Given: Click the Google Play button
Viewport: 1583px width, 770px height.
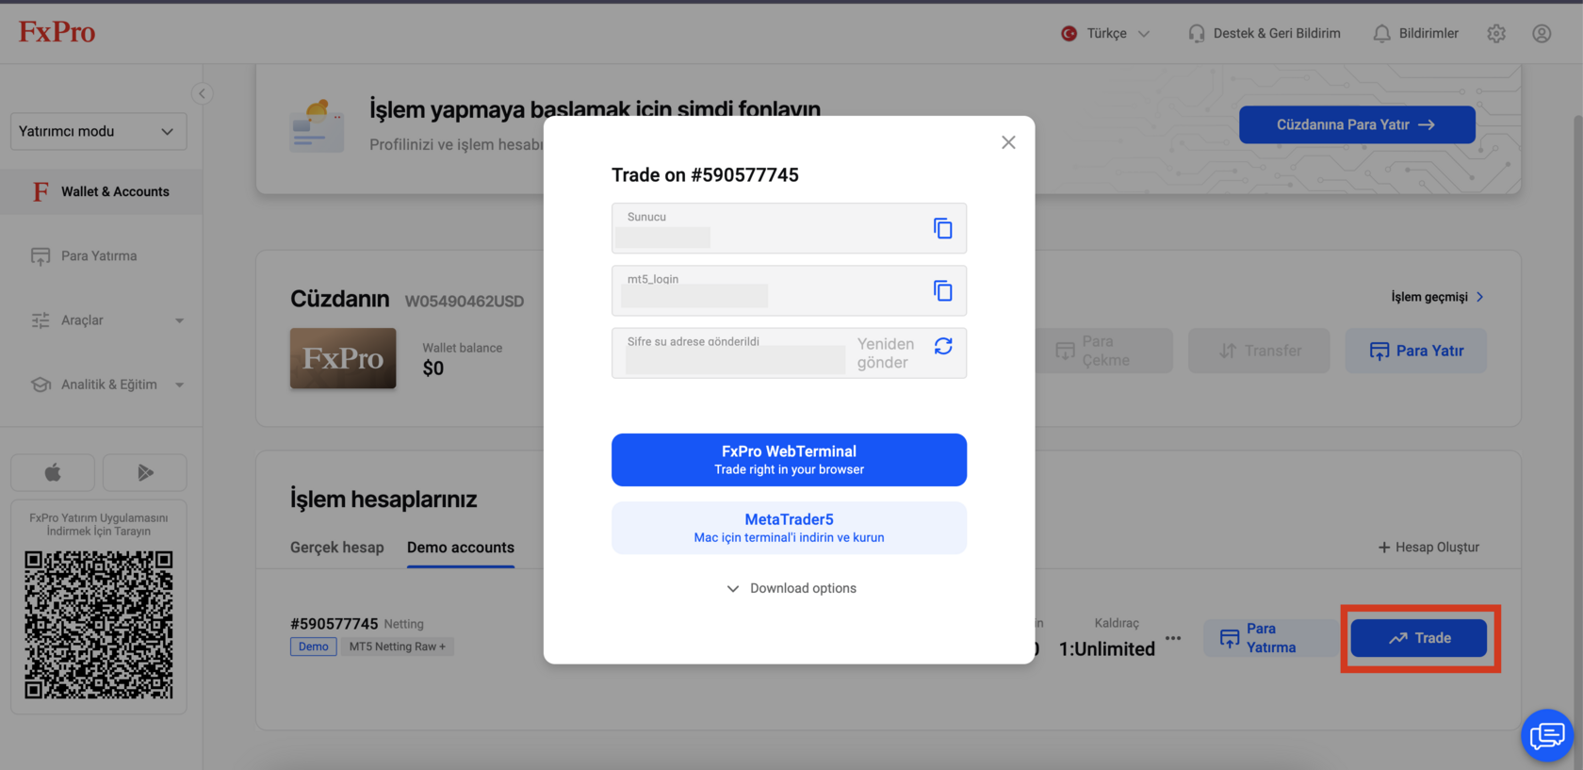Looking at the screenshot, I should 145,472.
